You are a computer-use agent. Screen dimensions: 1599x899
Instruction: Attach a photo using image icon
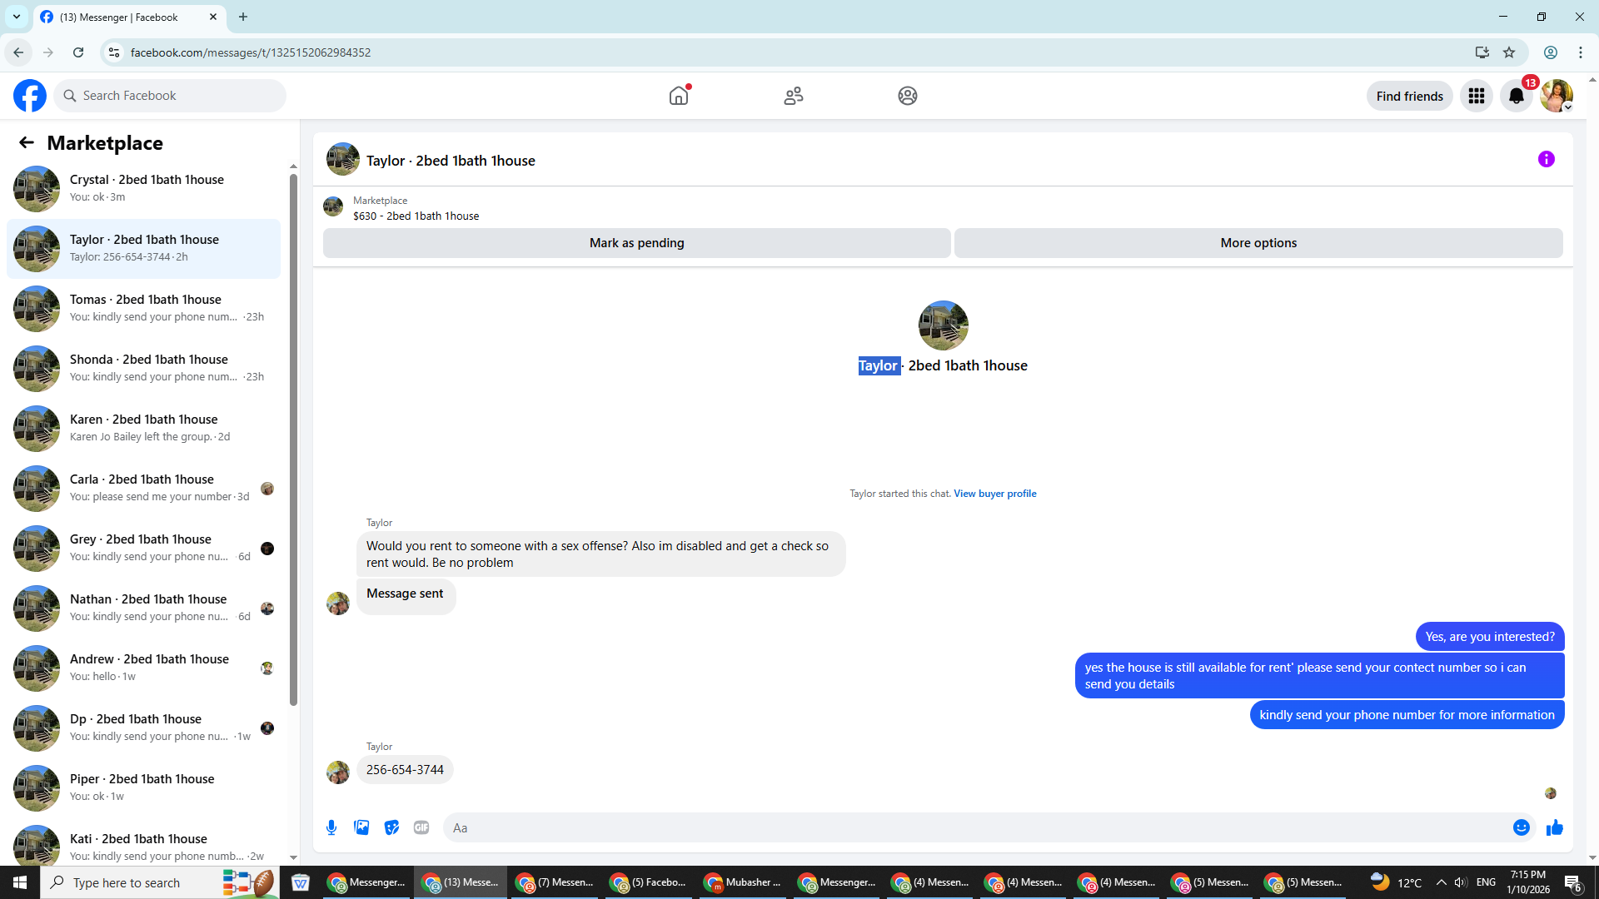click(x=361, y=827)
